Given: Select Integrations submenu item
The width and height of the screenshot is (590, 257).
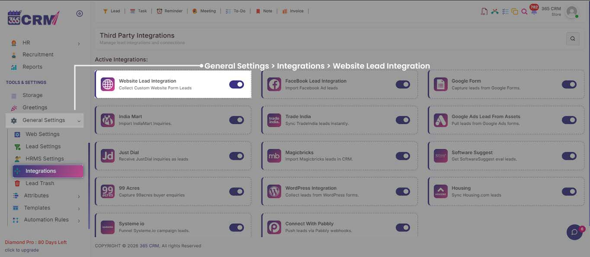Looking at the screenshot, I should tap(48, 171).
